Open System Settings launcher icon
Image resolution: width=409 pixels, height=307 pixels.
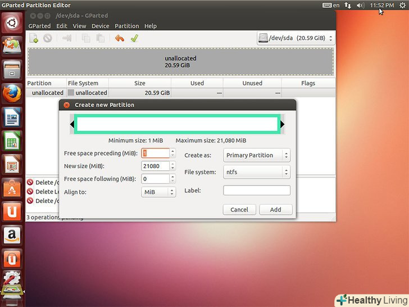click(x=12, y=278)
